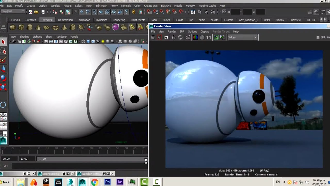Viewport: 330px width, 186px height.
Task: Toggle Use All Lights yellow bulb icon
Action: click(103, 41)
